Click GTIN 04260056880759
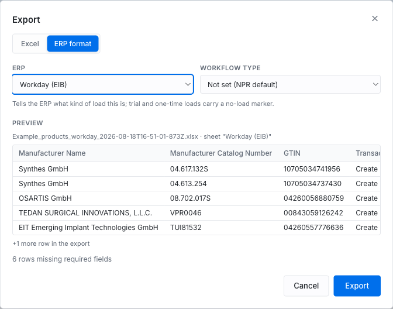Image resolution: width=393 pixels, height=309 pixels. (313, 198)
